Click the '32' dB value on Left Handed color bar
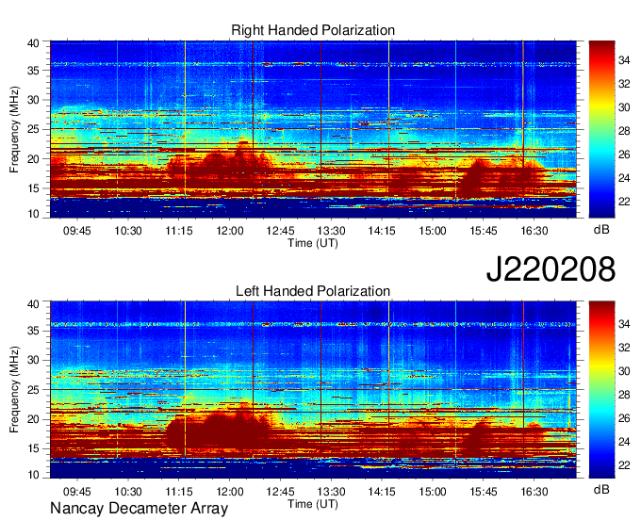 coord(624,348)
